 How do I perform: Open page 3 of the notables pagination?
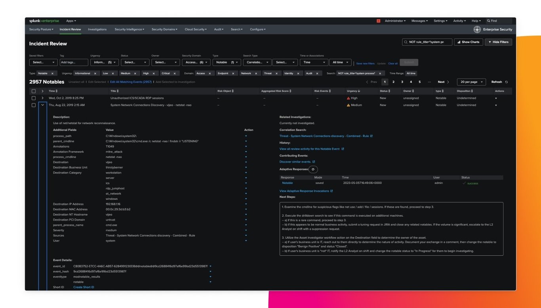402,82
